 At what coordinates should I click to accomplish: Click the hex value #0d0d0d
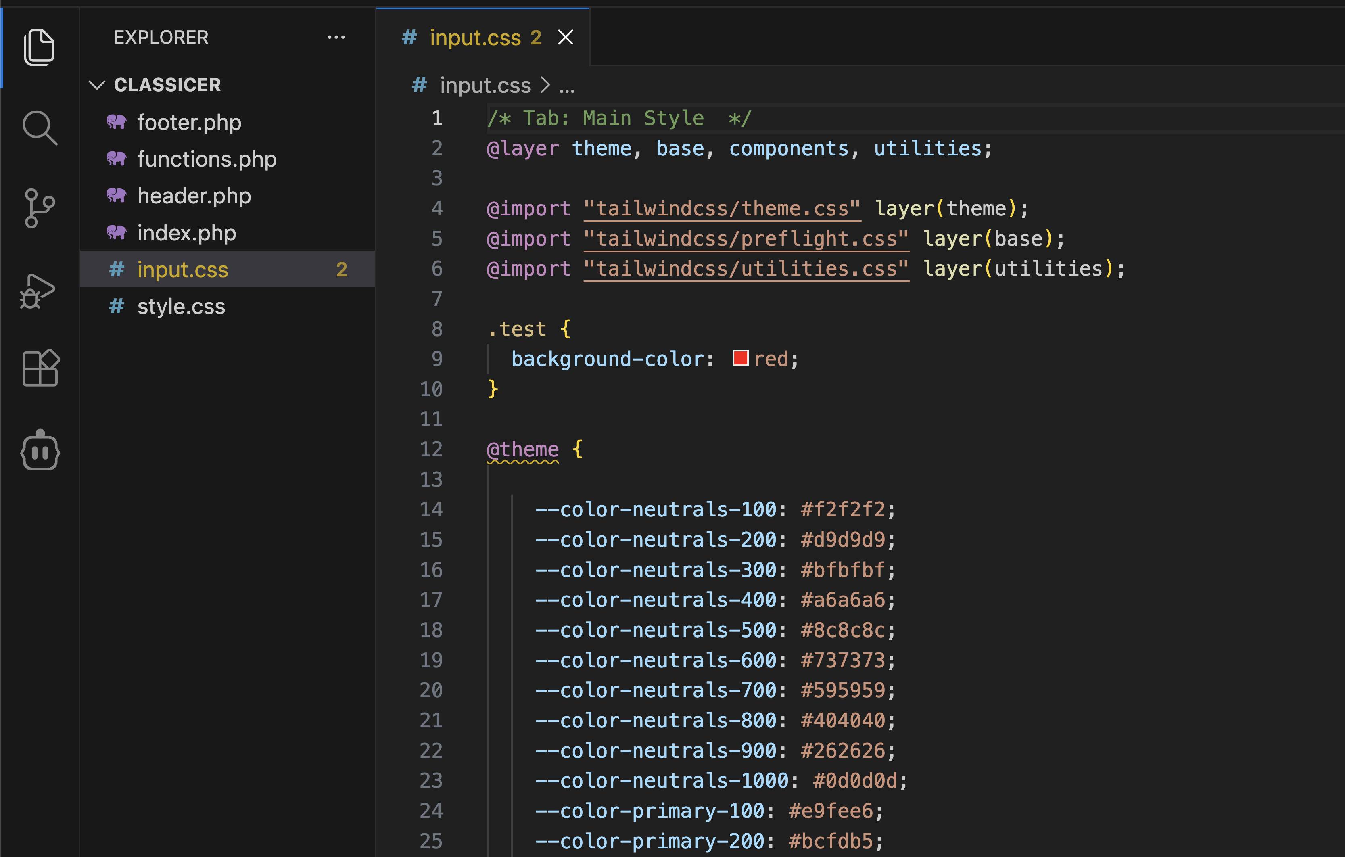point(855,781)
